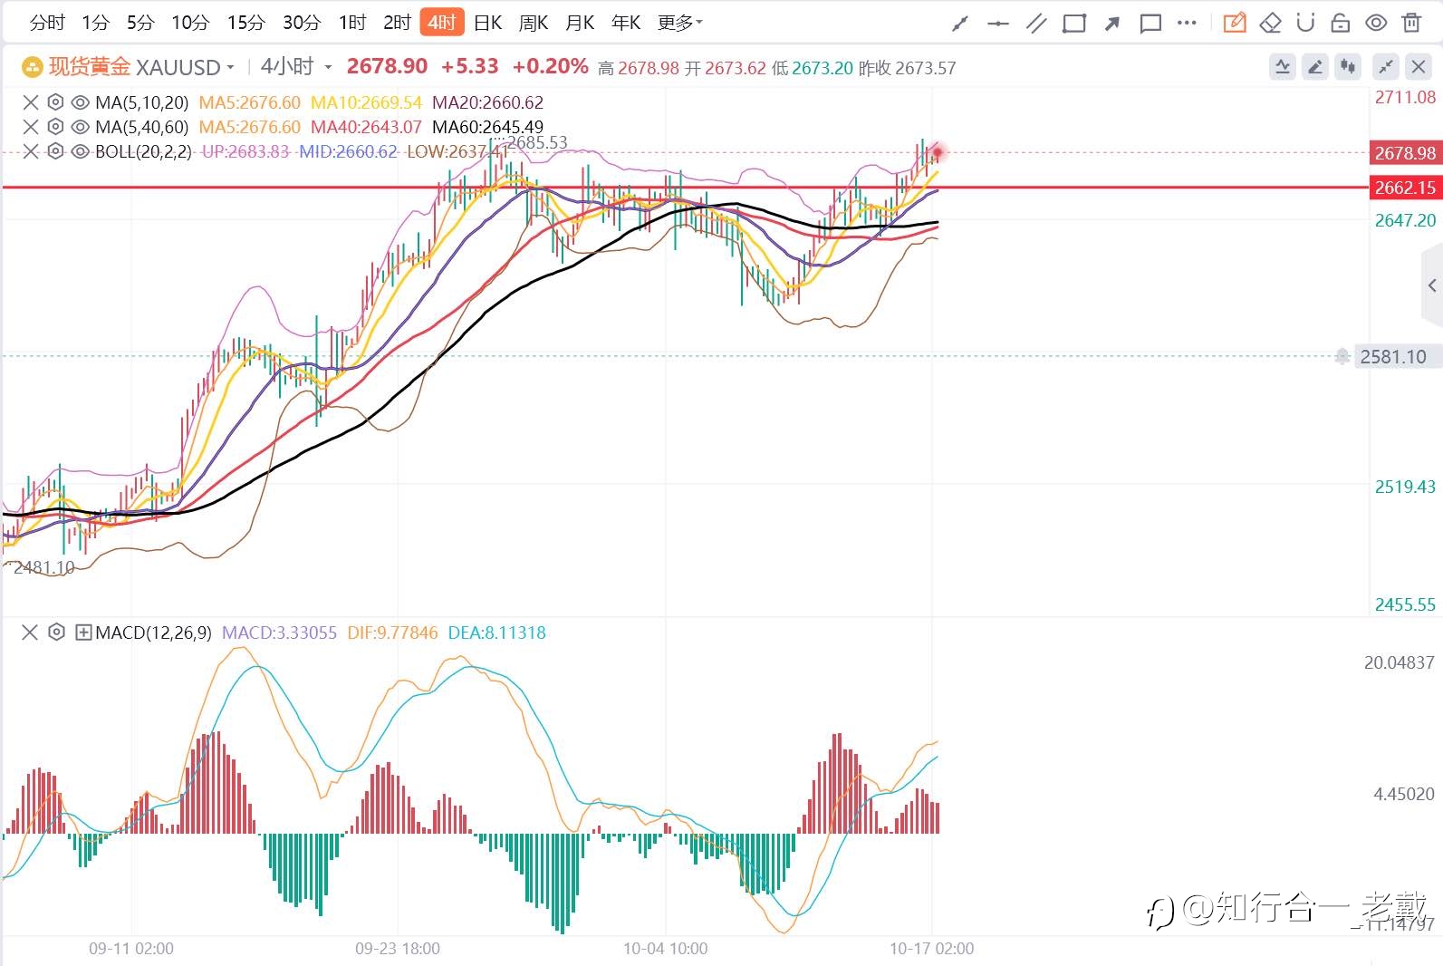Select the eraser tool

[x=1271, y=23]
